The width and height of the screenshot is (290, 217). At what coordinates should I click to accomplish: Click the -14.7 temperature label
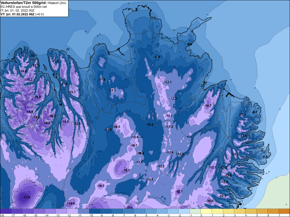point(208,106)
